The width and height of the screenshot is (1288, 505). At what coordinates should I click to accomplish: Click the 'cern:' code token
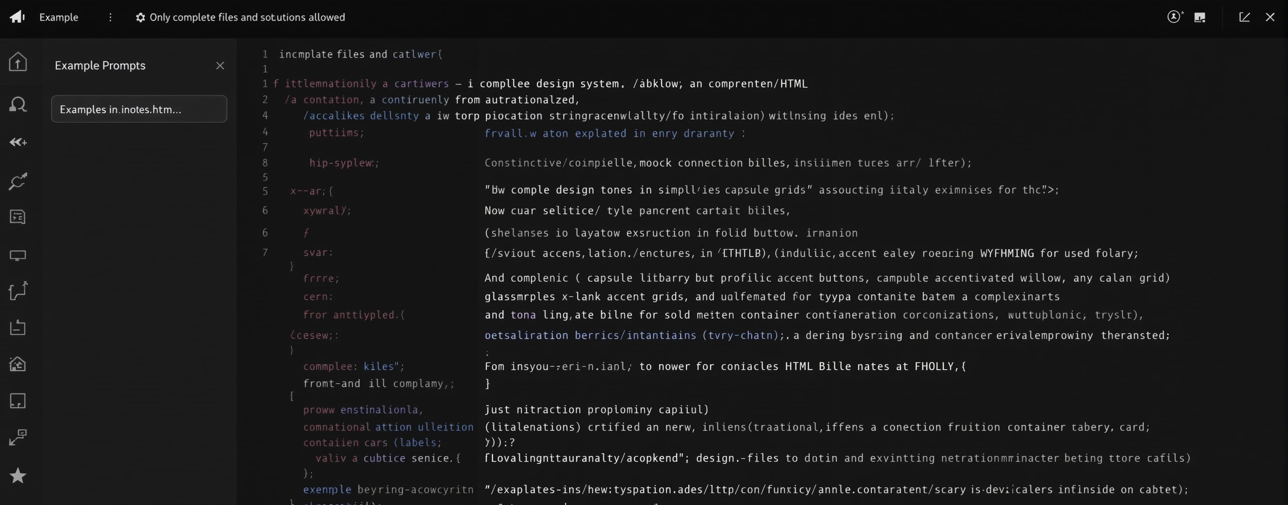[318, 297]
